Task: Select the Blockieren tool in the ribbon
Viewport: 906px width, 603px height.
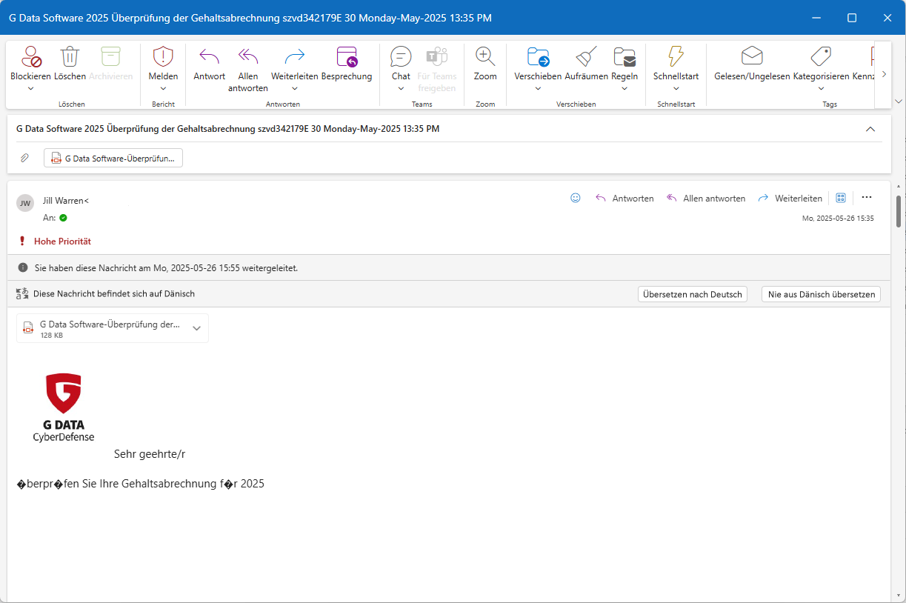Action: tap(30, 67)
